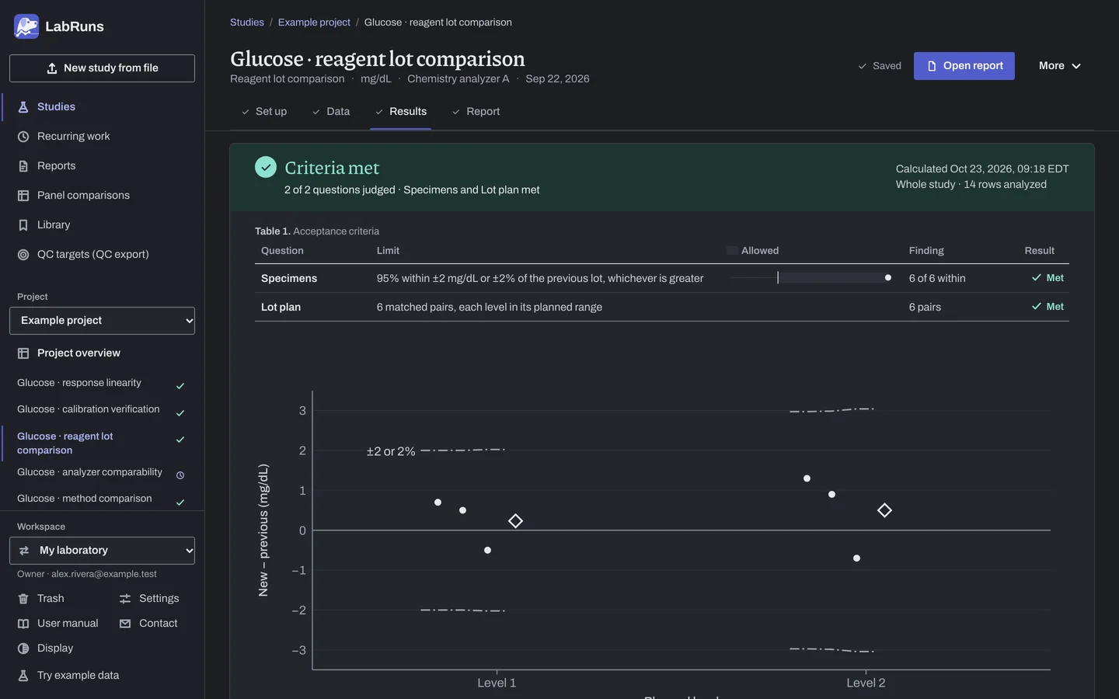
Task: Open Project overview
Action: click(103, 353)
